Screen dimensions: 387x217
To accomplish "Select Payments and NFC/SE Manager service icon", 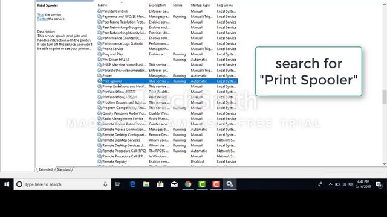I will click(99, 16).
